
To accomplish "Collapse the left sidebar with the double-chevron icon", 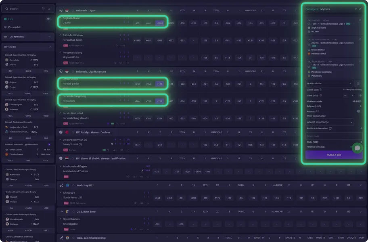I will pyautogui.click(x=49, y=8).
